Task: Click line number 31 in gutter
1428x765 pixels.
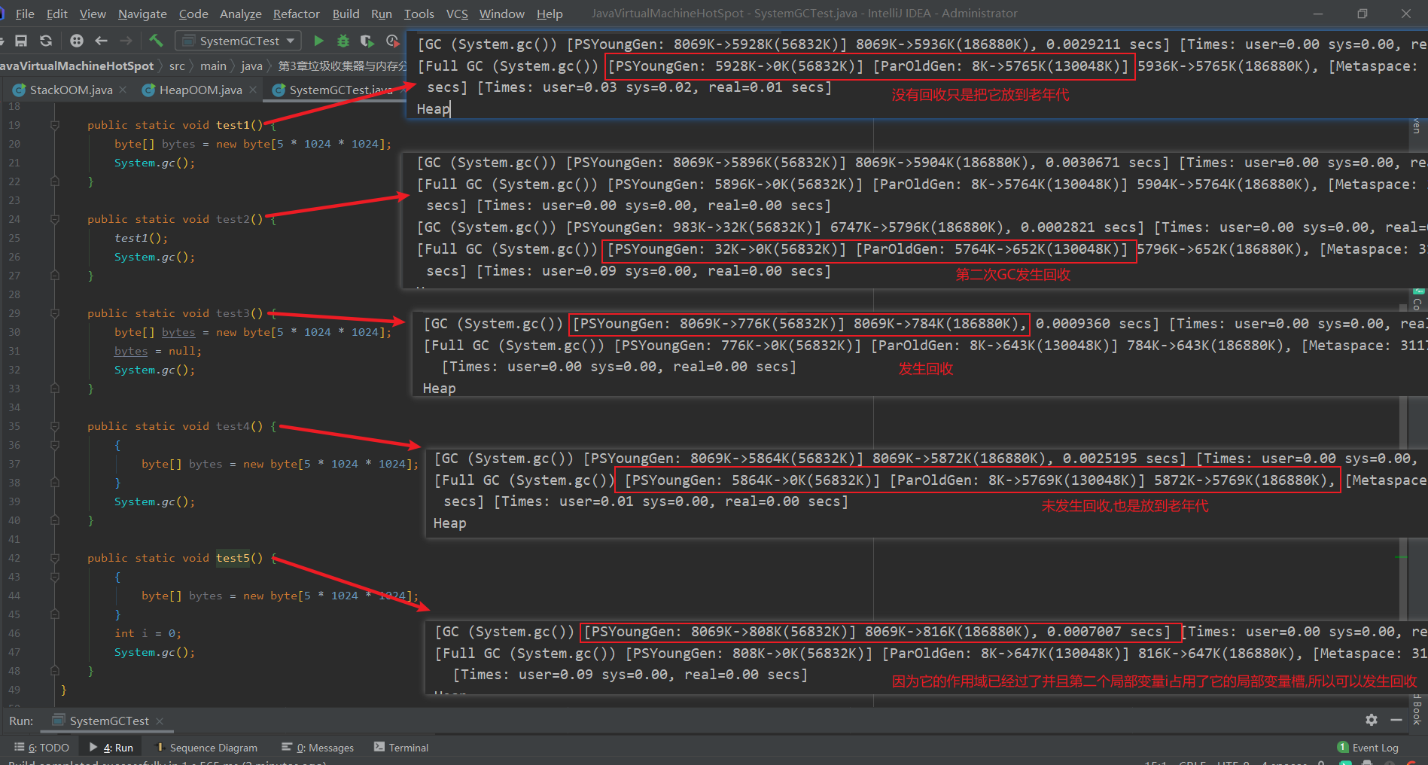Action: tap(14, 351)
